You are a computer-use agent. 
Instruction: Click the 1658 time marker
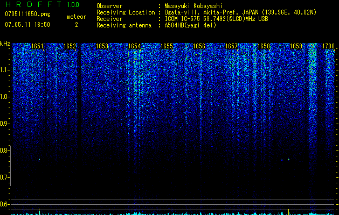[264, 46]
